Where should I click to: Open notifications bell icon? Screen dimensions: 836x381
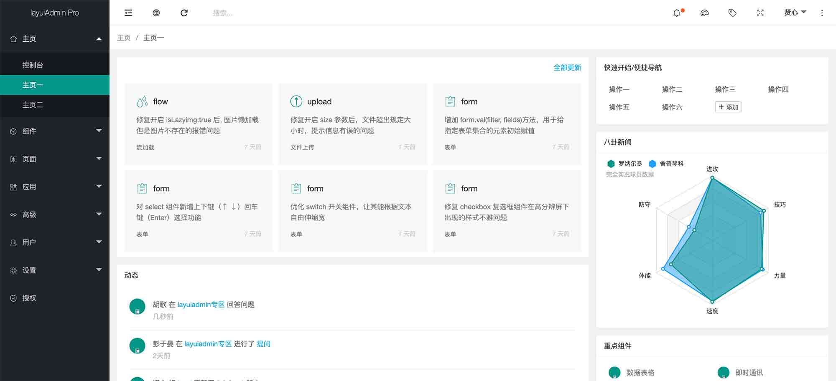click(677, 13)
